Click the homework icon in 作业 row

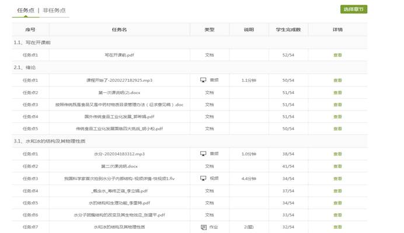[x=204, y=227]
